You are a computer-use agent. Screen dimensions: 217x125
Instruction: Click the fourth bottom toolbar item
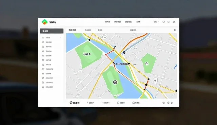(121, 103)
